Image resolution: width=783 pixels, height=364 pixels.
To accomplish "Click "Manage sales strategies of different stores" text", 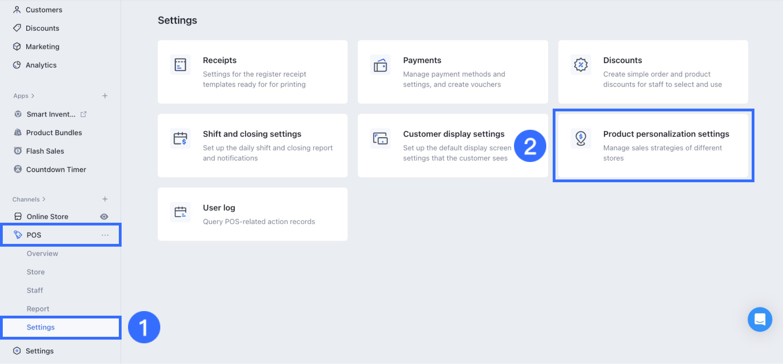I will (x=663, y=153).
